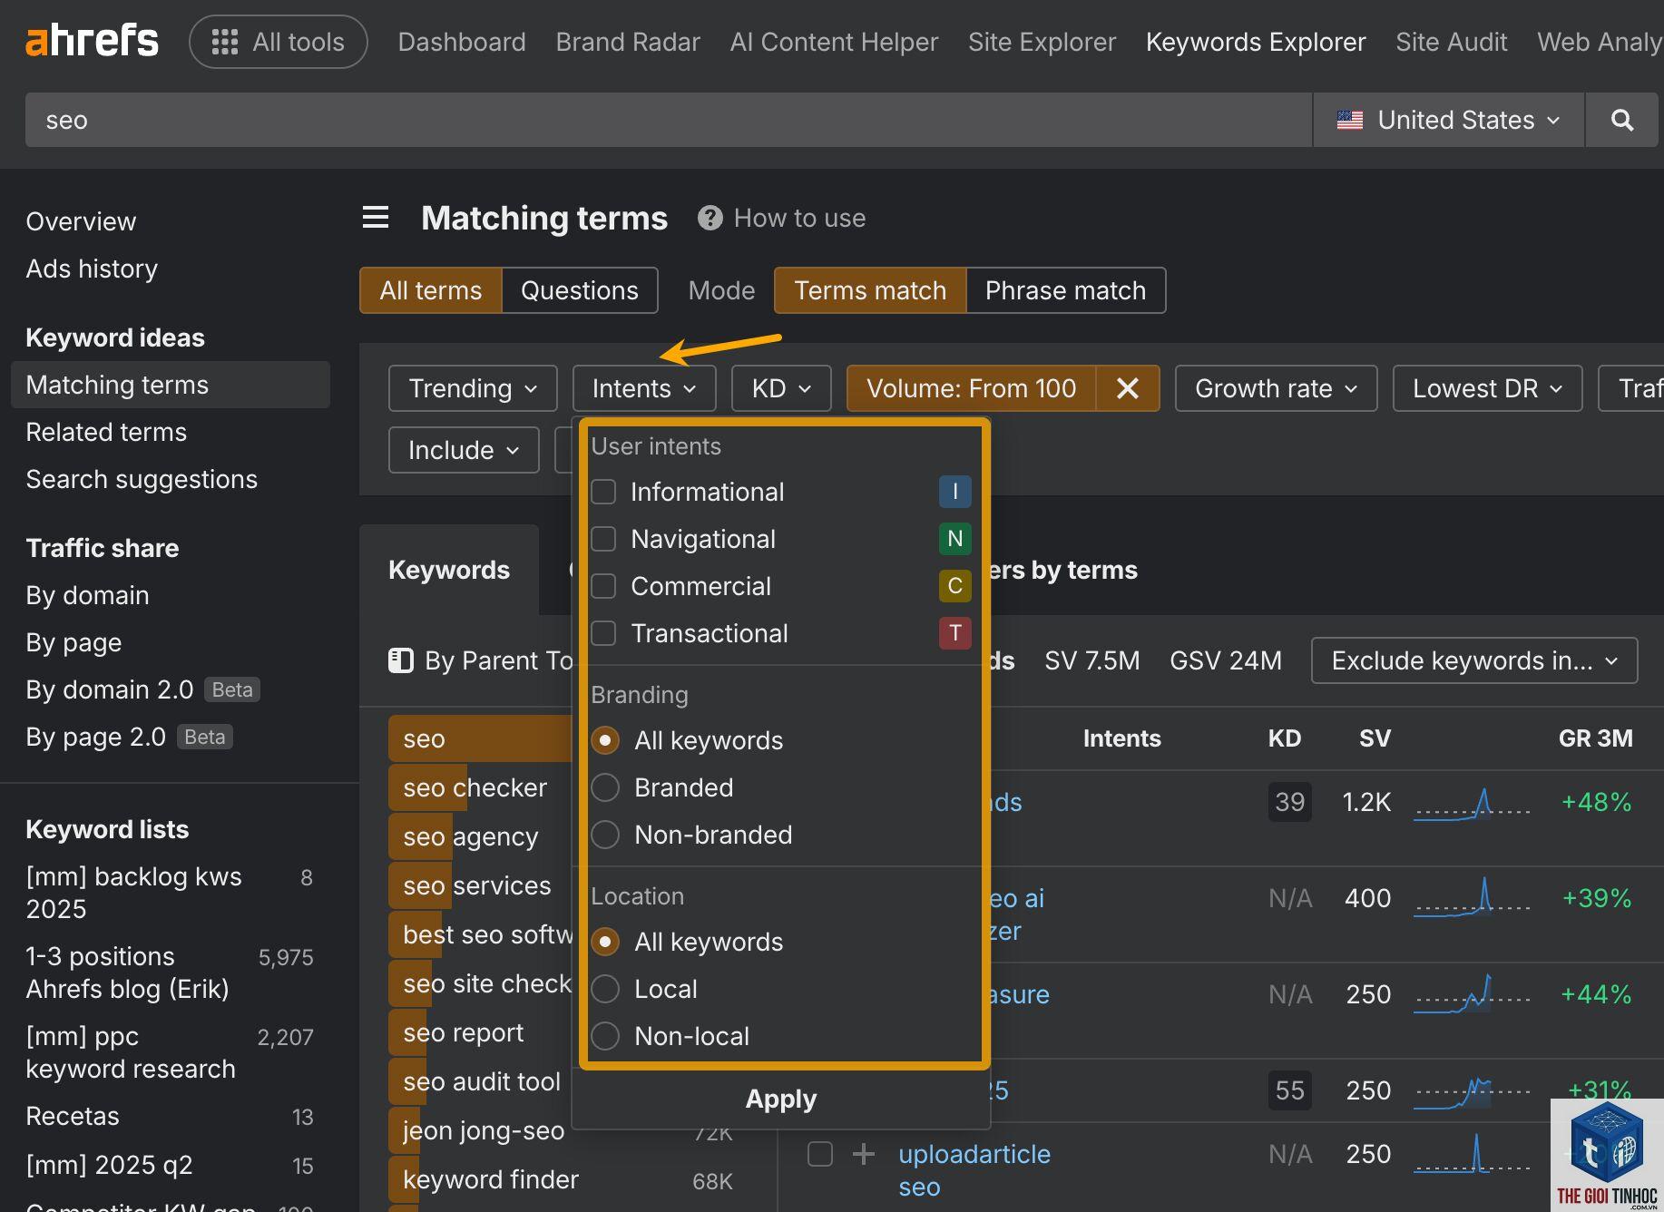Select the Non-branded radio option

pyautogui.click(x=605, y=835)
